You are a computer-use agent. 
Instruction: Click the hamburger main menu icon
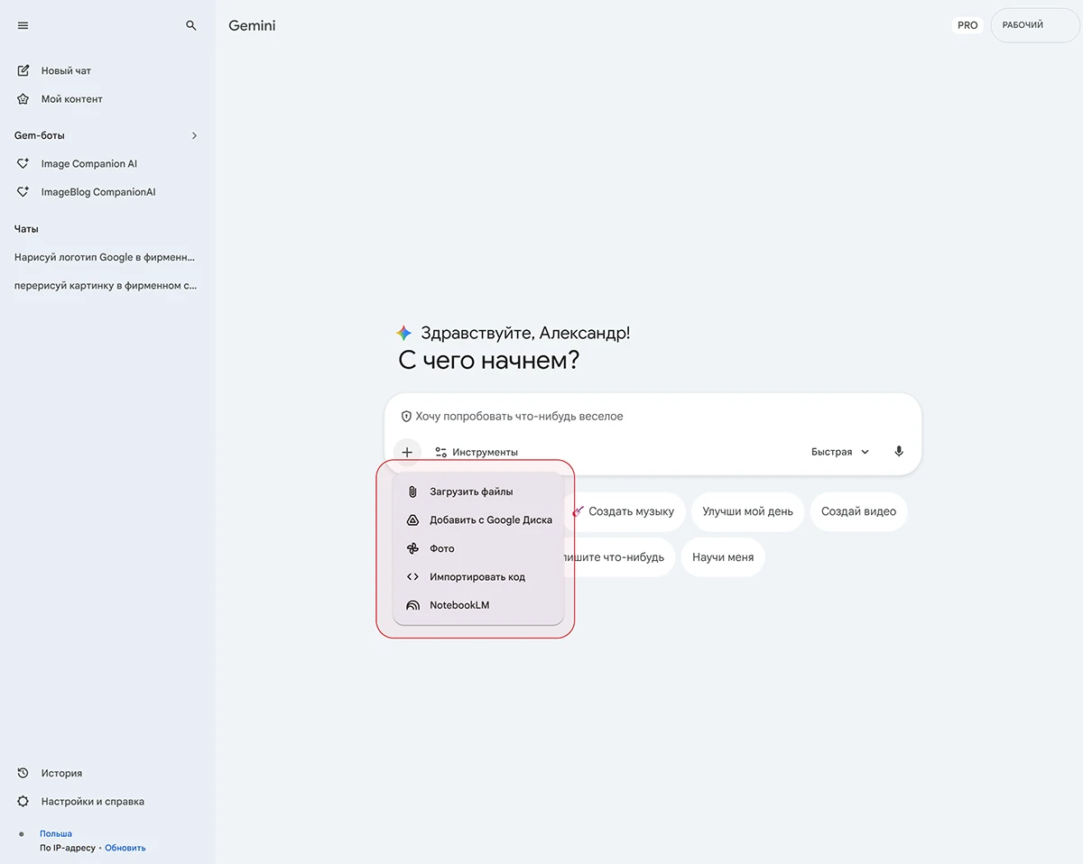(x=23, y=26)
